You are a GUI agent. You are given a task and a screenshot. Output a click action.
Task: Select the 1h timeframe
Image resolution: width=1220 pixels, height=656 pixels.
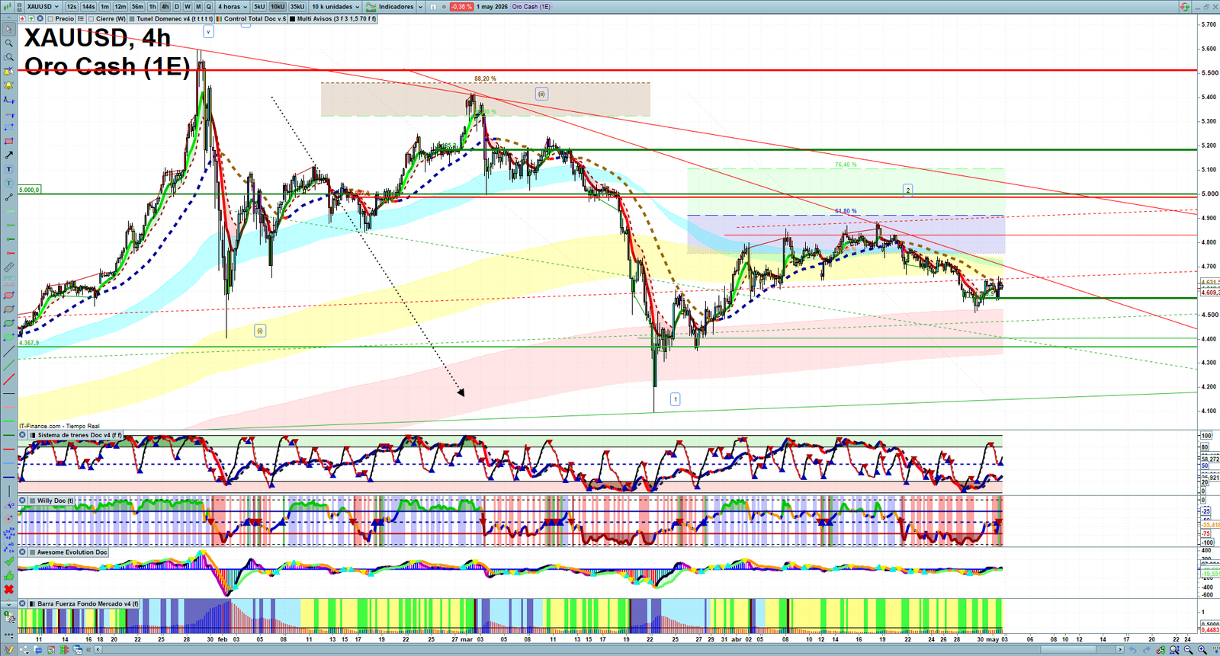(152, 7)
